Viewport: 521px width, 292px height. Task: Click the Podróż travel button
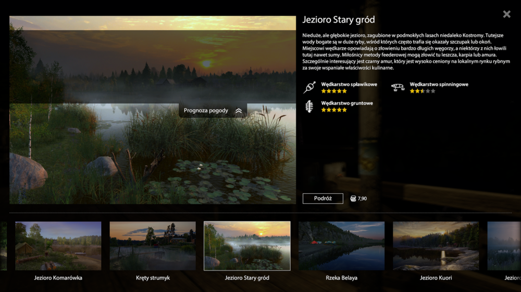tap(322, 198)
